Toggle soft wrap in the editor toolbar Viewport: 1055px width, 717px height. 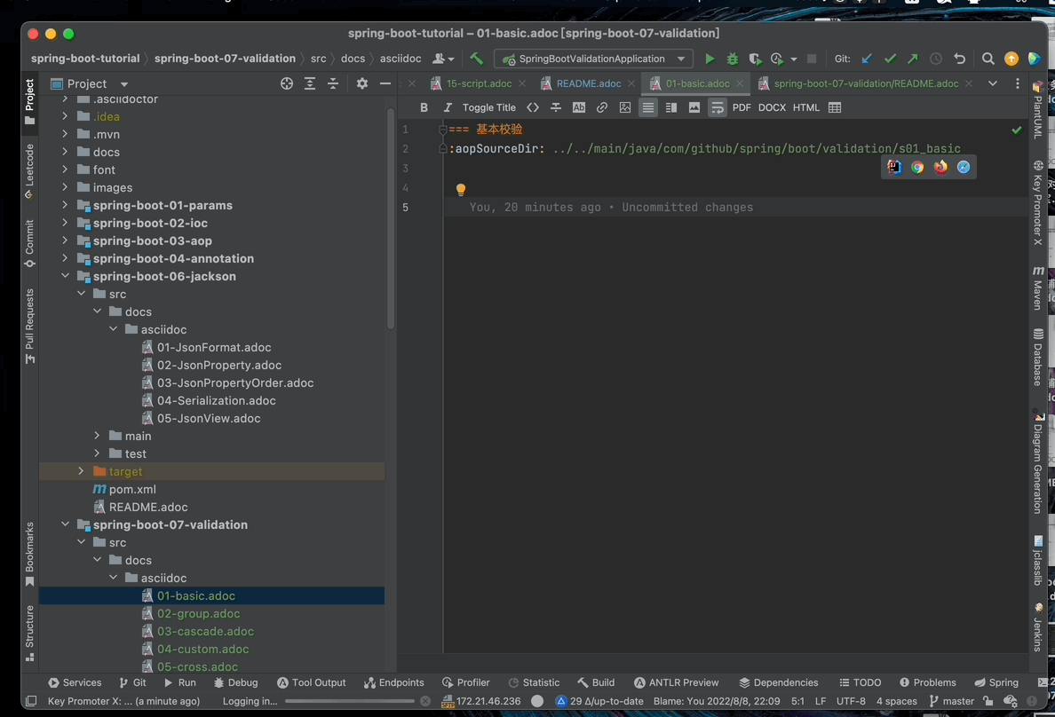718,107
